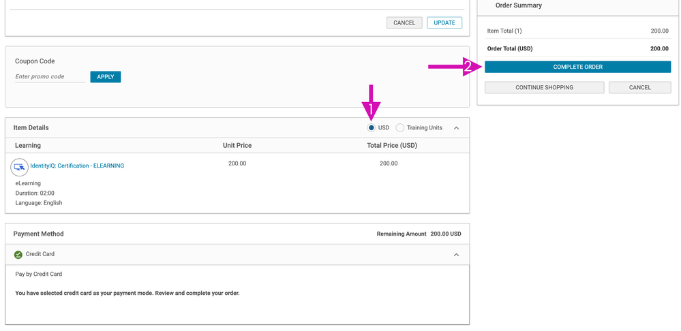This screenshot has width=681, height=331.
Task: Click CANCEL next to the UPDATE button
Action: point(404,23)
